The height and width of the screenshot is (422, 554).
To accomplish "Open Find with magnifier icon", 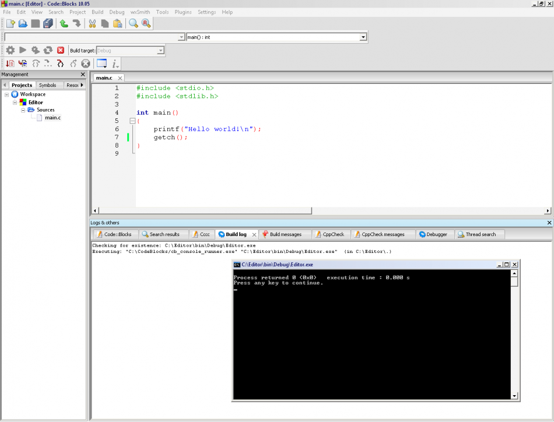I will (x=134, y=24).
